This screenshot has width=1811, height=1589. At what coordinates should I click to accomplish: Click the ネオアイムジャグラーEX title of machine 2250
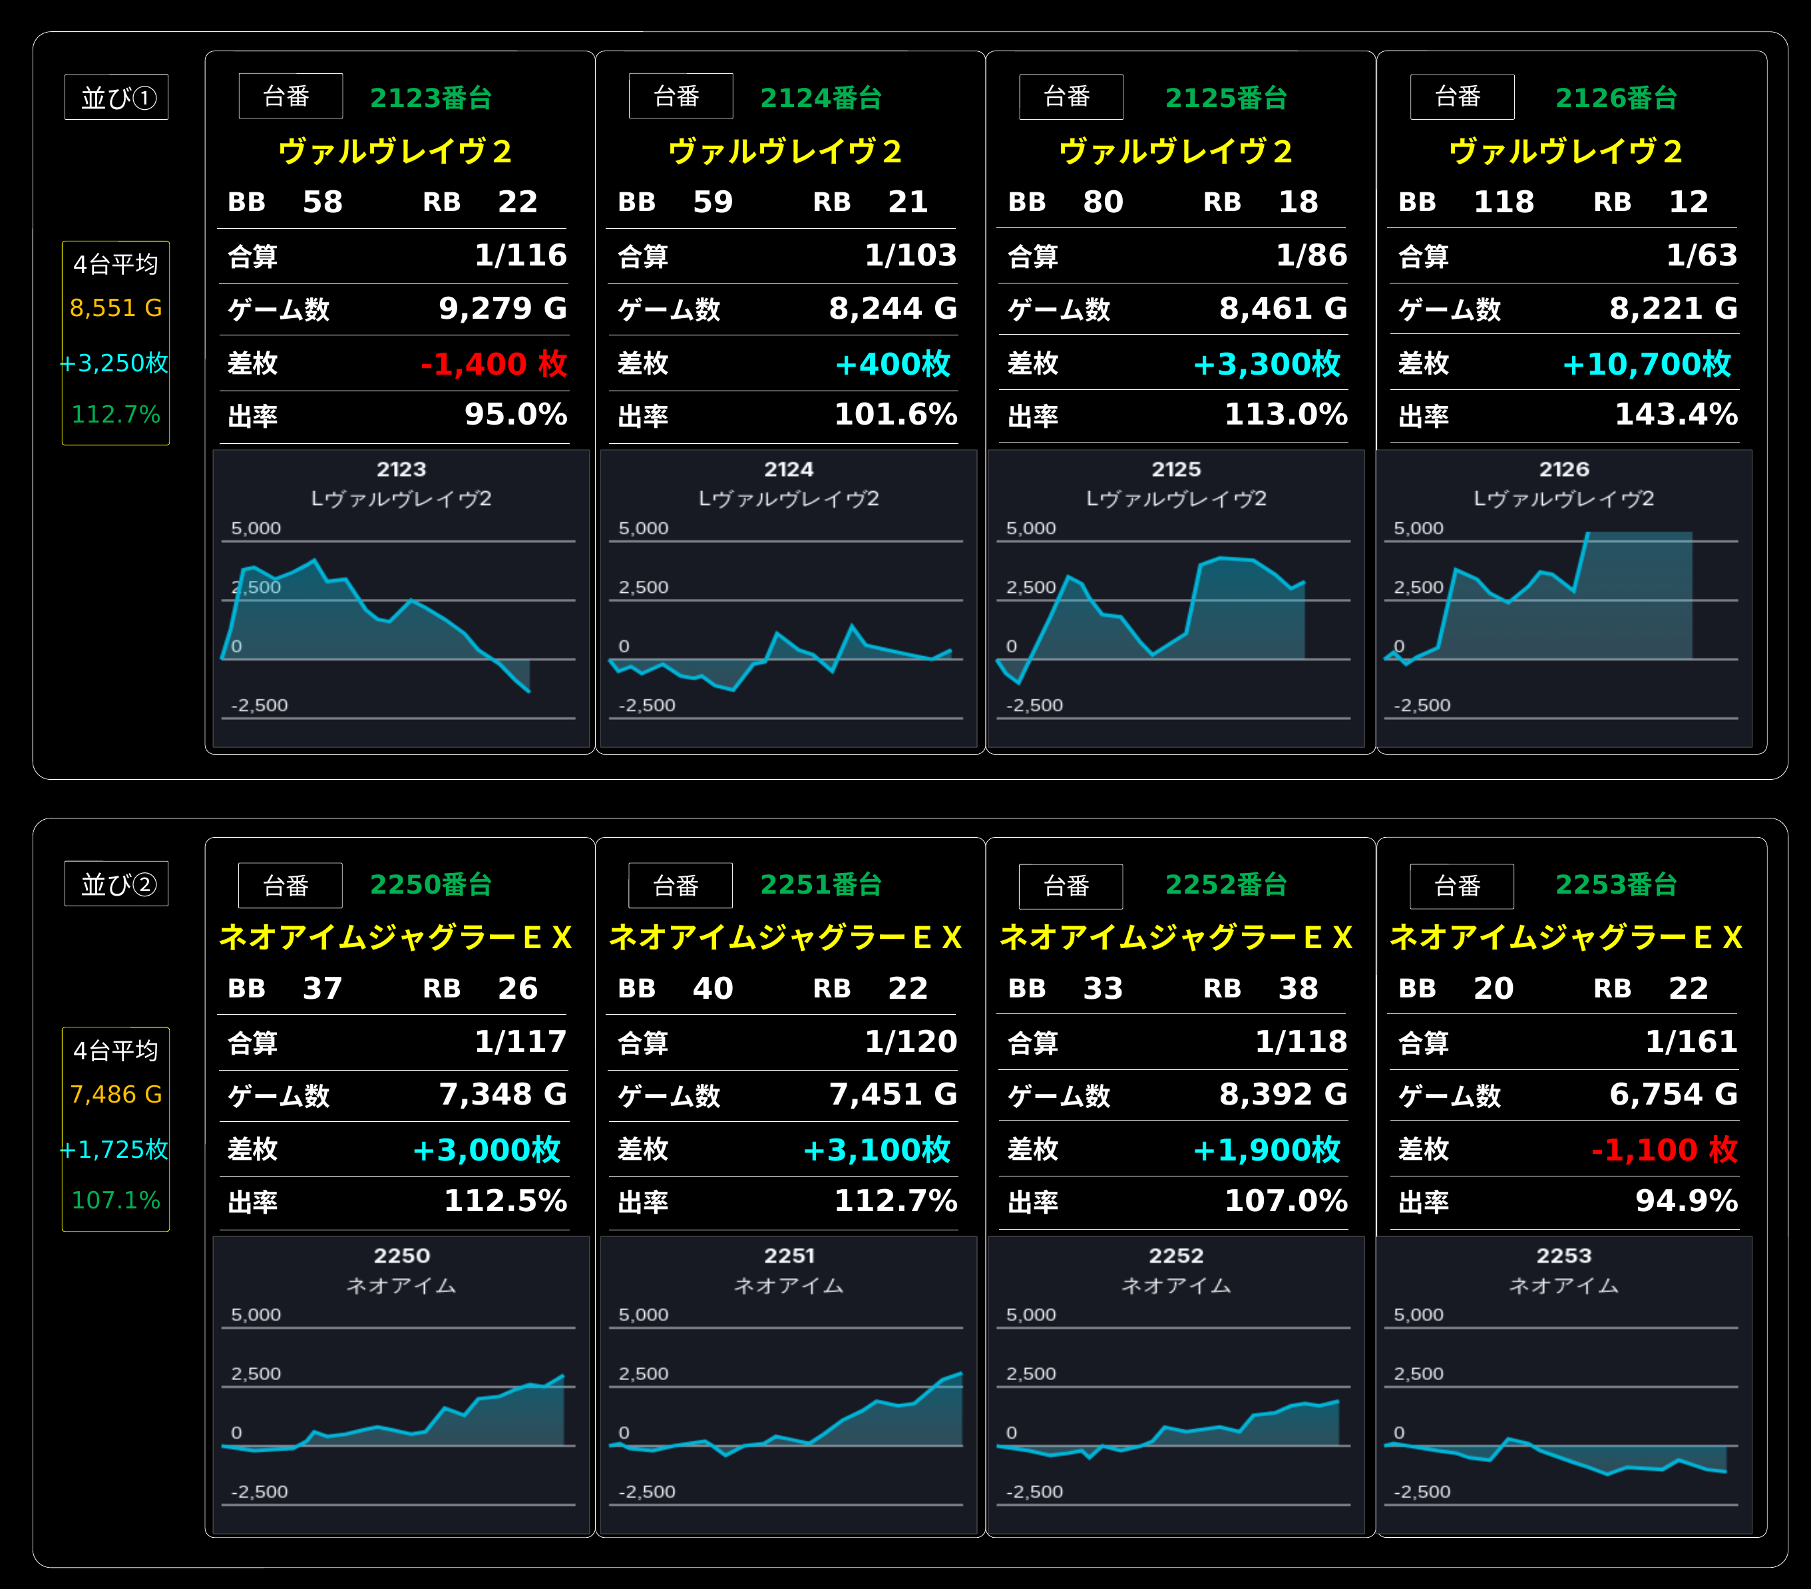click(395, 937)
